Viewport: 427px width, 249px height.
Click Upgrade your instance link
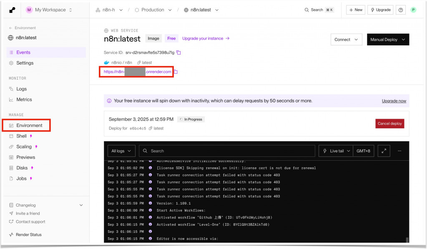[206, 38]
